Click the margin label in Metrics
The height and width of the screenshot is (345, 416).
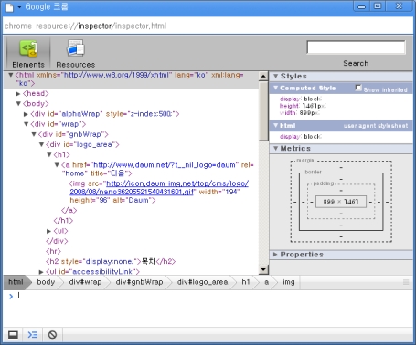[x=305, y=161]
